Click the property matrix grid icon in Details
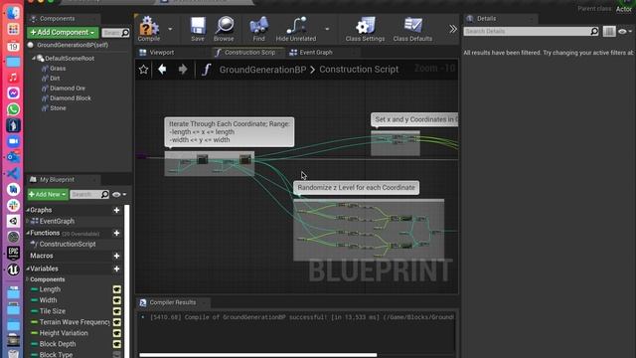Viewport: 636px width, 358px height. click(609, 31)
